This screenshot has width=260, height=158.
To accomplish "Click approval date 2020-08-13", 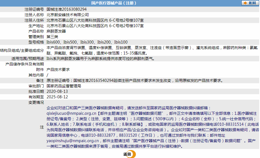I will (x=57, y=91).
